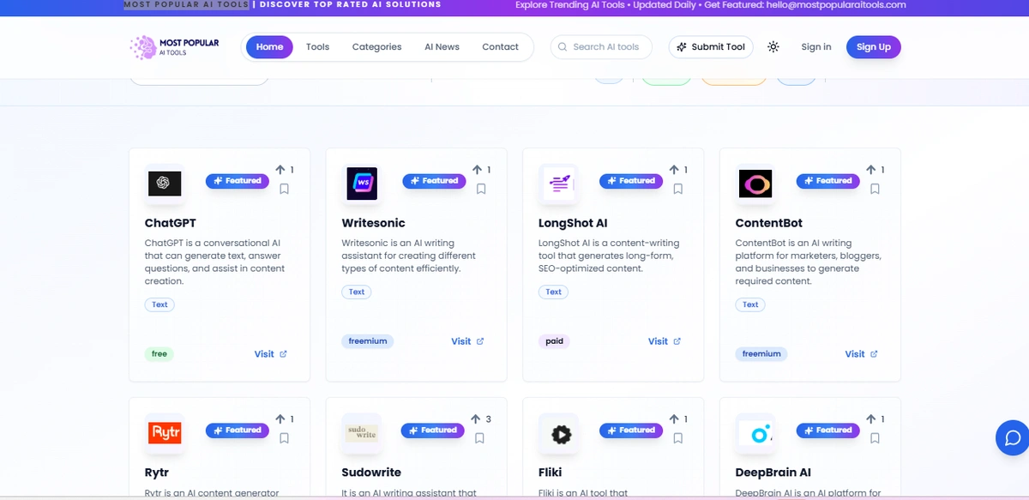The width and height of the screenshot is (1029, 500).
Task: Click the Sign Up button
Action: click(x=873, y=47)
